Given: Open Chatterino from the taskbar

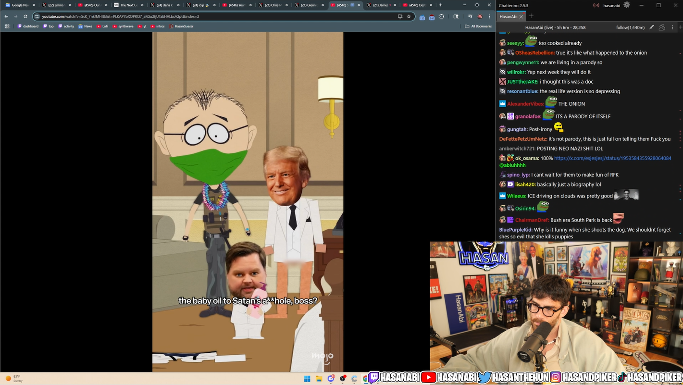Looking at the screenshot, I should [354, 378].
